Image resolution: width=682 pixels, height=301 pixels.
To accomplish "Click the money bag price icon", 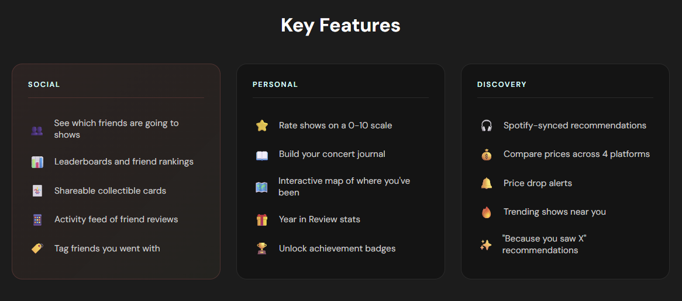I will pos(486,155).
